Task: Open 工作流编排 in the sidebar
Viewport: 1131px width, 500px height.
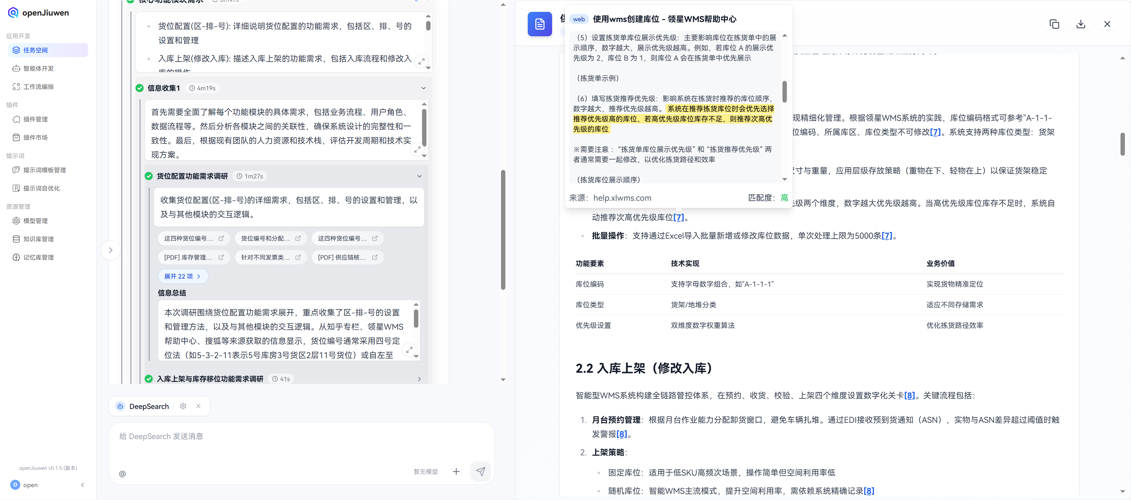Action: [x=48, y=87]
